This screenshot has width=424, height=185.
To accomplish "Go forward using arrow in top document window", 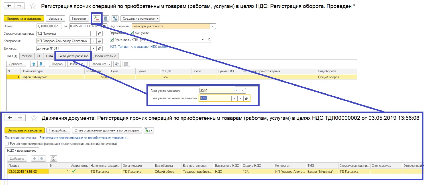I will click(19, 6).
